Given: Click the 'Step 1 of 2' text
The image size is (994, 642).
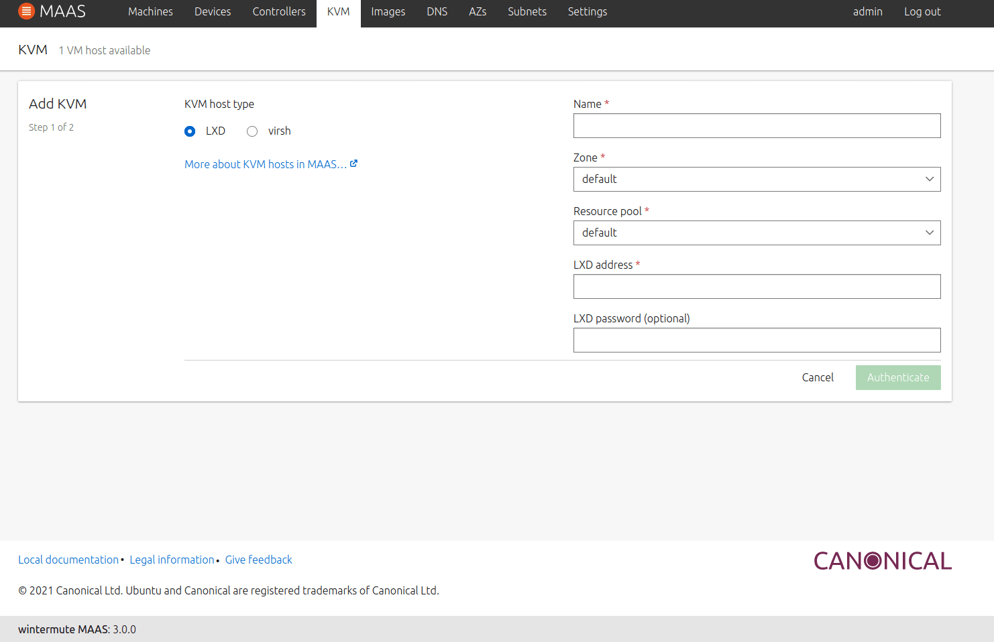Looking at the screenshot, I should tap(51, 127).
